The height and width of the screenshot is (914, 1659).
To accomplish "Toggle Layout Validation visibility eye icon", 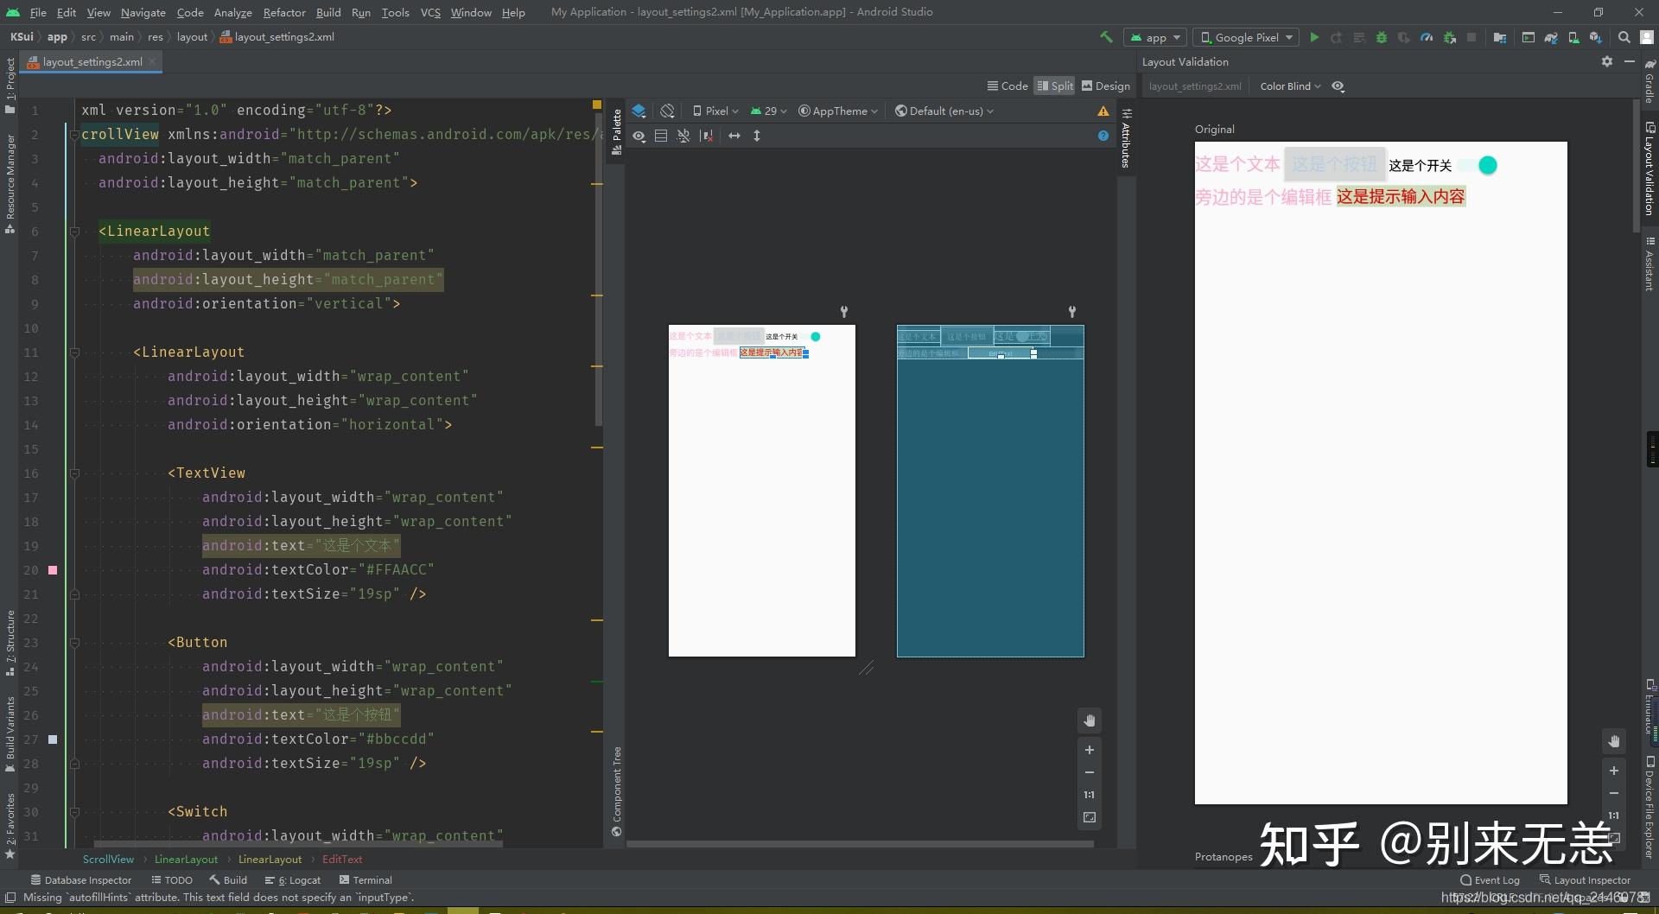I will point(1338,86).
